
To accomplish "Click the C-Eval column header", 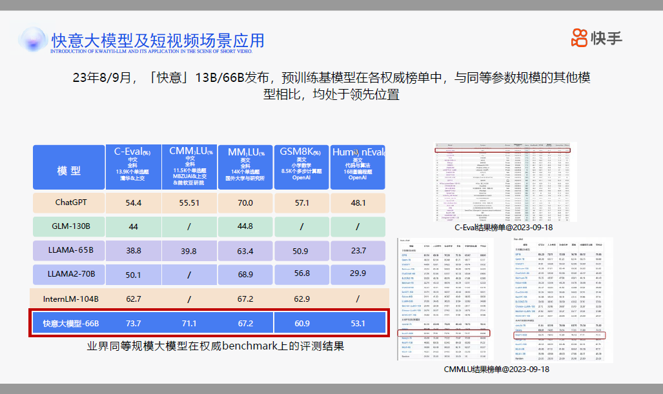I will click(x=134, y=167).
